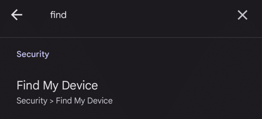Choose the Find My Device result title
This screenshot has width=262, height=119.
point(57,85)
